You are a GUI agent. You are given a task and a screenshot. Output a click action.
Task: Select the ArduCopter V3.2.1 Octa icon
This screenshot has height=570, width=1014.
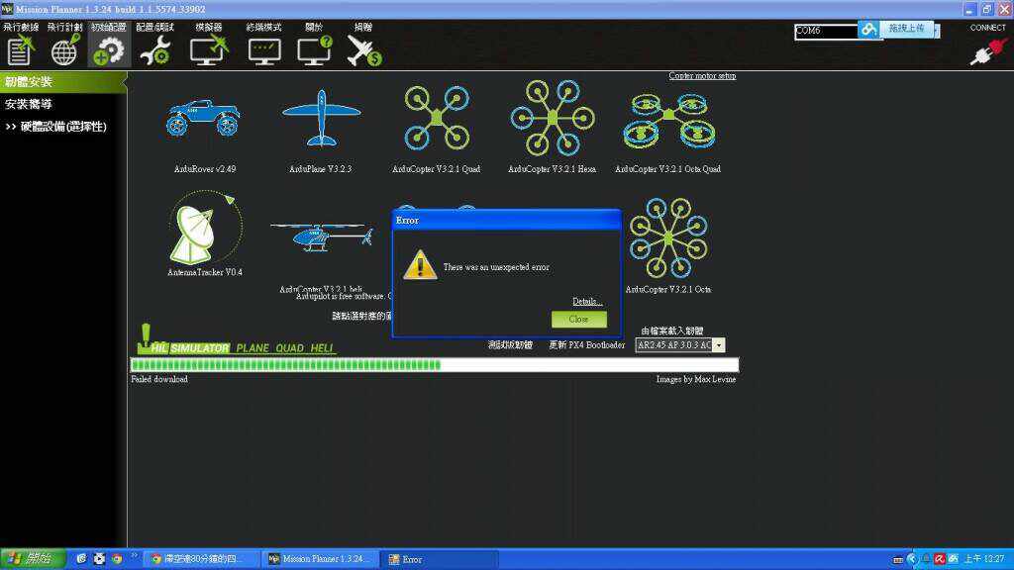pos(667,237)
